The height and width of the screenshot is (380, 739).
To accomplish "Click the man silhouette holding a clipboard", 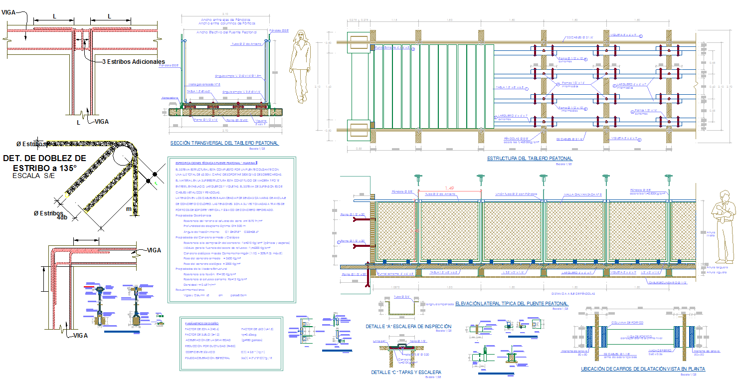I will pyautogui.click(x=725, y=227).
